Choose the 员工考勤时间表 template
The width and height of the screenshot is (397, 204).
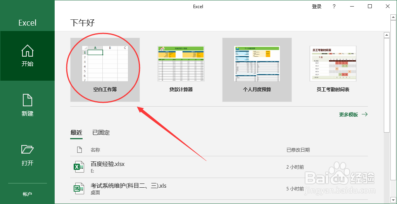(x=333, y=70)
